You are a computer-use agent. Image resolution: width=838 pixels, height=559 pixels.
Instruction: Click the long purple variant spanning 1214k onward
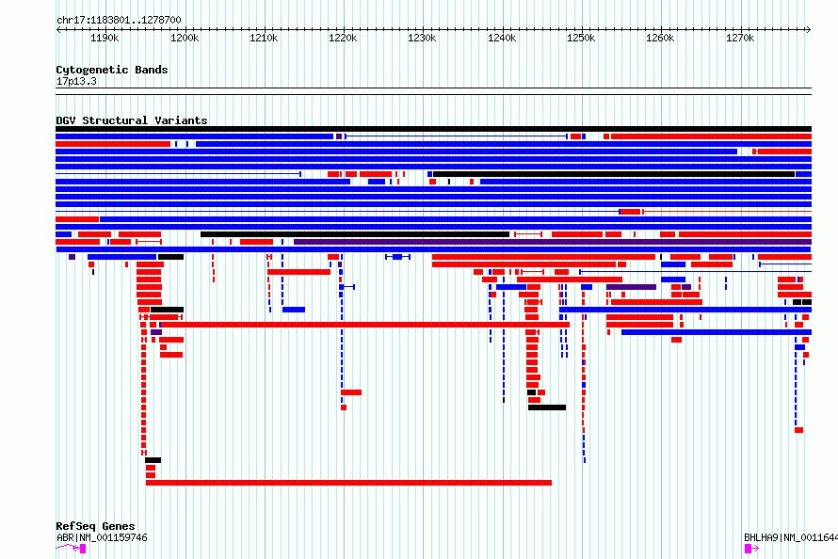point(553,242)
